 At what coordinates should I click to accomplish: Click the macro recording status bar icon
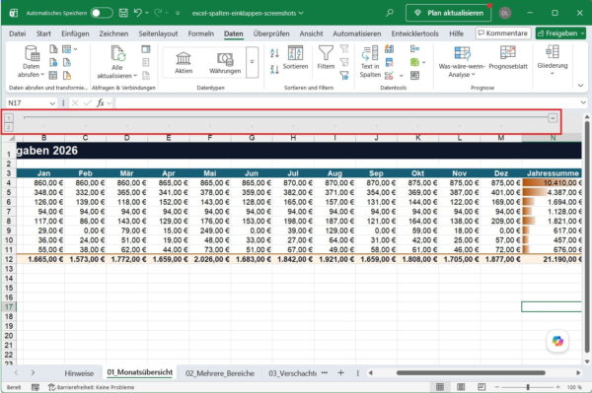(x=36, y=387)
